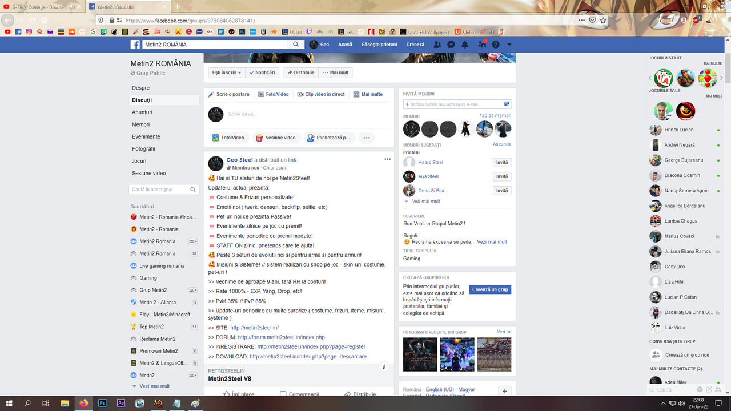Open the account dropdown arrow in header

click(x=509, y=45)
